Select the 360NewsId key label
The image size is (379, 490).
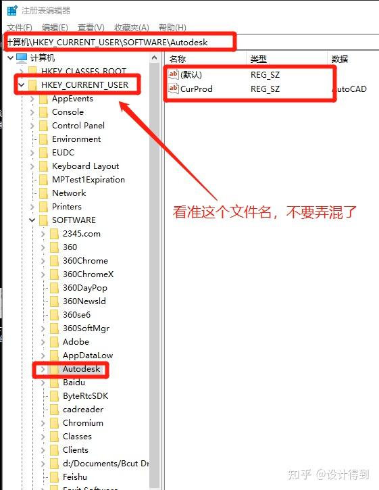[x=84, y=301]
